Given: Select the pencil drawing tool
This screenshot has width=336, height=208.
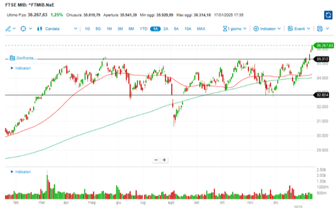Looking at the screenshot, I should pyautogui.click(x=8, y=29).
